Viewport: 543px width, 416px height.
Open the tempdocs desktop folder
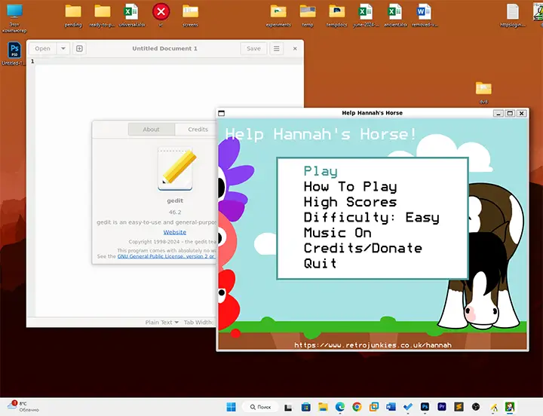[x=336, y=16]
